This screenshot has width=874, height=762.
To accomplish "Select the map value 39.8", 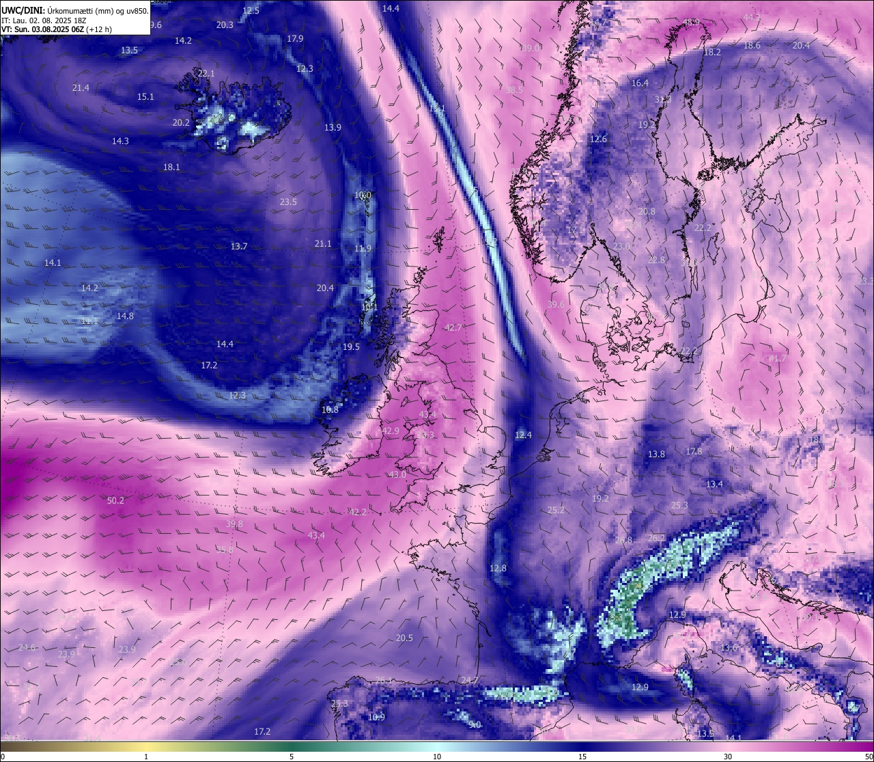I will pyautogui.click(x=234, y=523).
